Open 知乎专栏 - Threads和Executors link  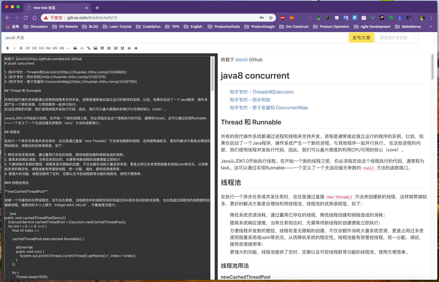(x=262, y=92)
